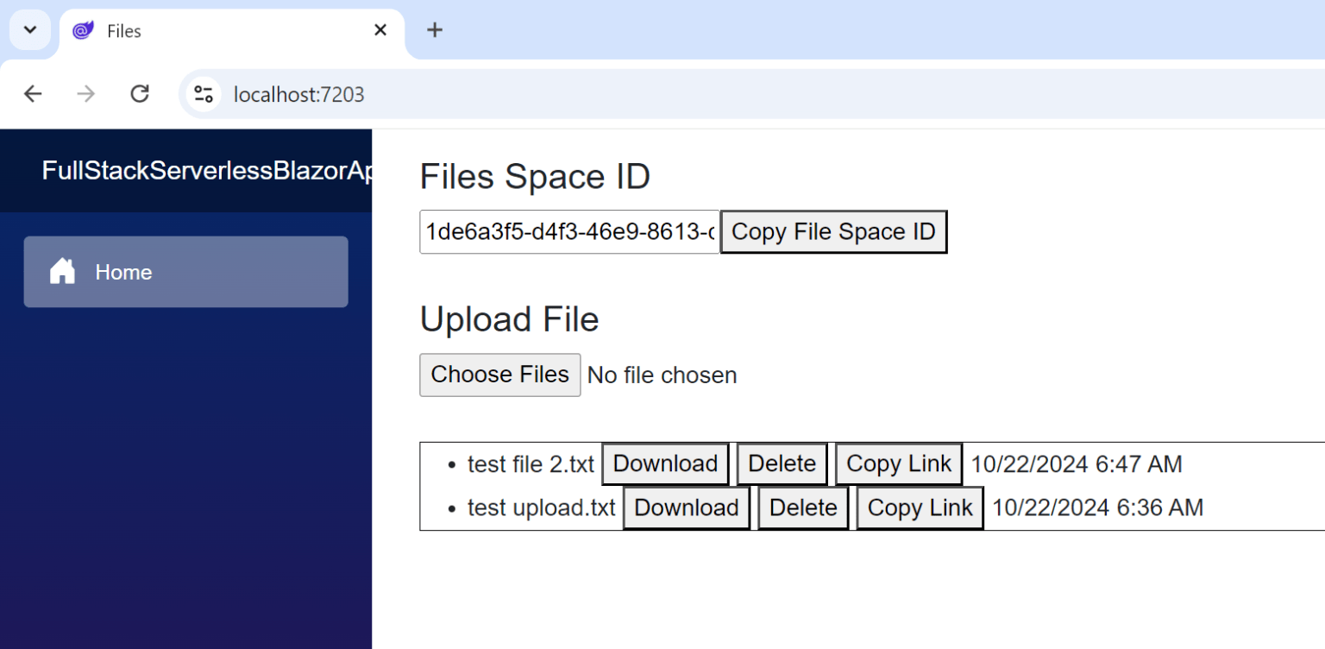The image size is (1325, 649).
Task: Delete test file 2.txt
Action: tap(782, 463)
